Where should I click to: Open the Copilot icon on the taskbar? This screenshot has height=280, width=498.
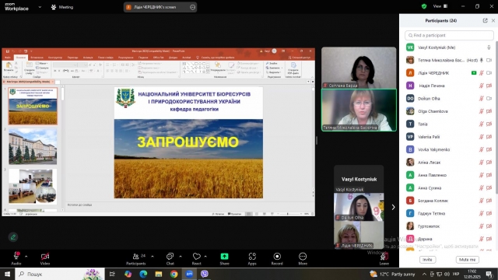(128, 274)
